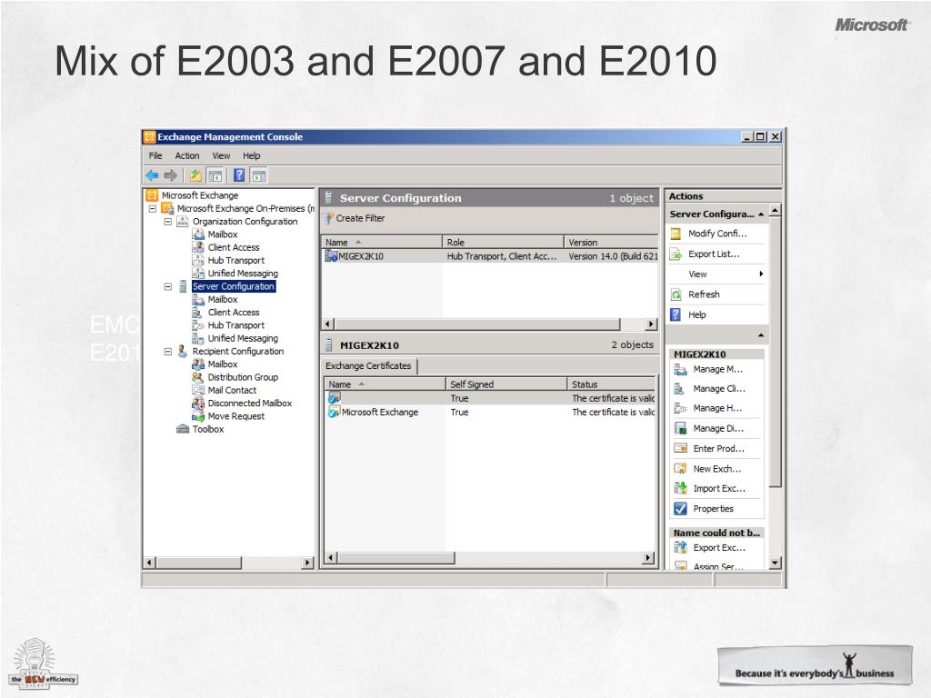Open the Toolbox node
931x698 pixels.
tap(208, 429)
